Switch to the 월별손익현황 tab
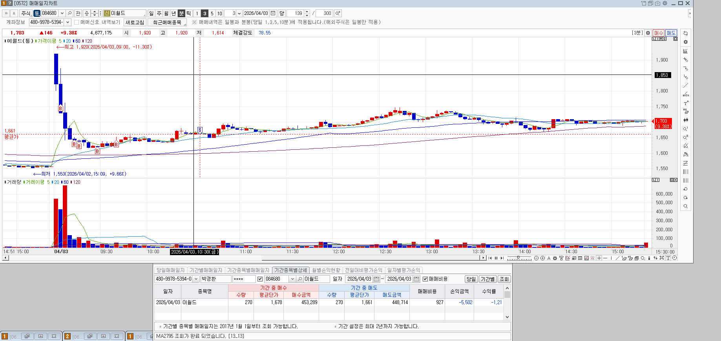721x341 pixels. pyautogui.click(x=326, y=270)
